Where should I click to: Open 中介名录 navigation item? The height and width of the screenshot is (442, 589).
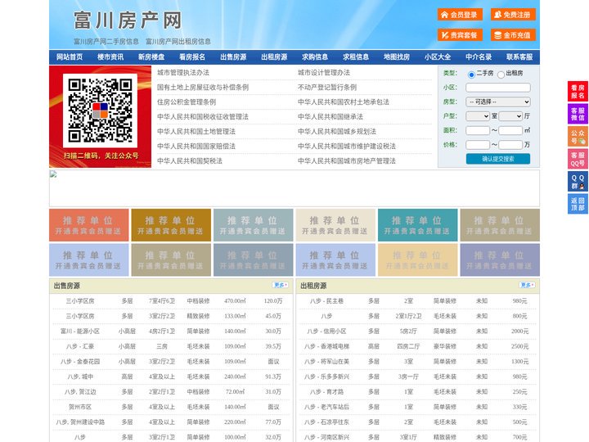(x=479, y=57)
